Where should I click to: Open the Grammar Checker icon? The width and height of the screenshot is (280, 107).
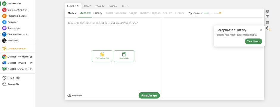tap(4, 10)
